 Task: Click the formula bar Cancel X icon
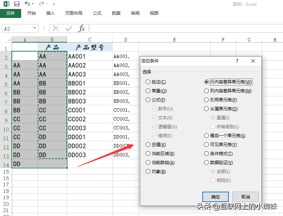56,29
